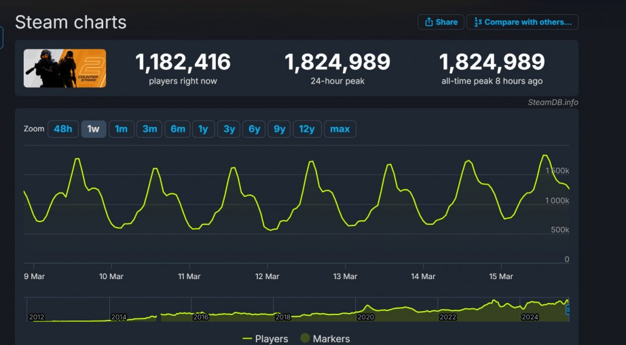Choose the 3m zoom range
626x345 pixels.
click(x=149, y=129)
